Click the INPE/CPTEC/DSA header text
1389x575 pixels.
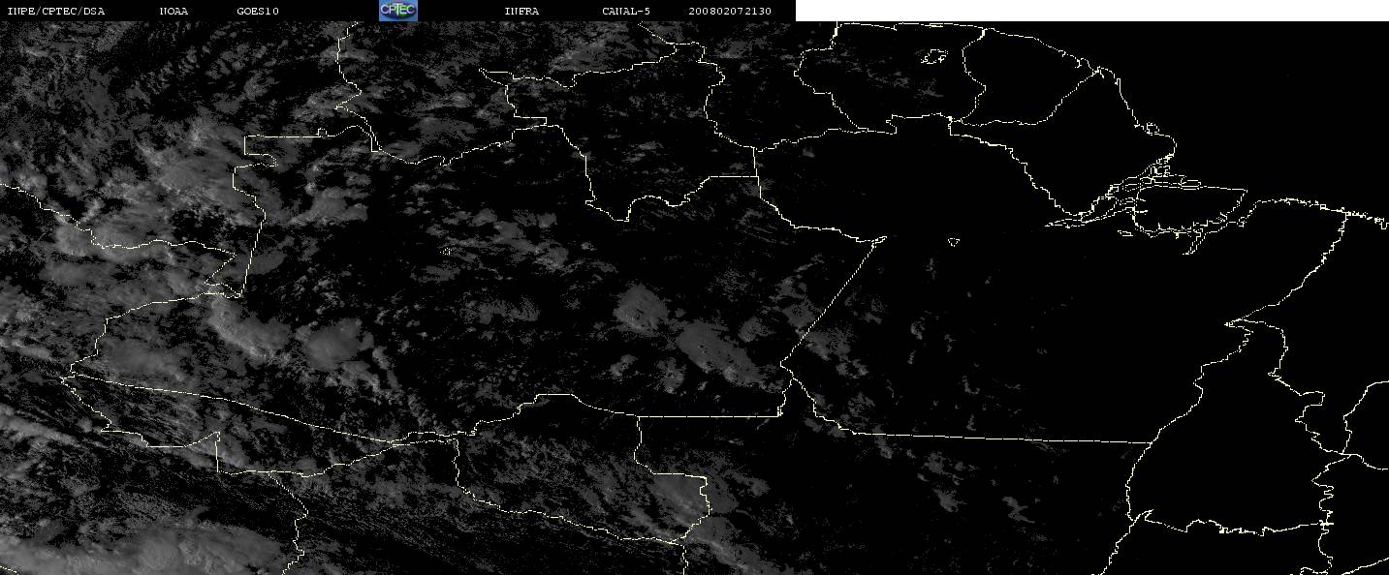coord(56,11)
